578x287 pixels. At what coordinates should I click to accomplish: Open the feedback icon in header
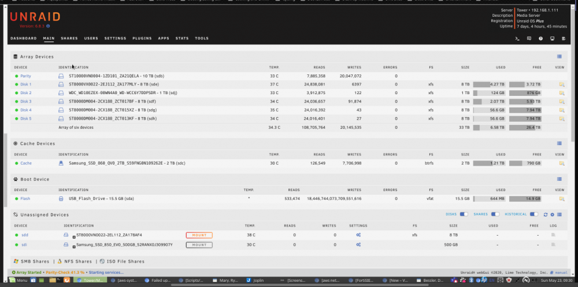pyautogui.click(x=529, y=38)
